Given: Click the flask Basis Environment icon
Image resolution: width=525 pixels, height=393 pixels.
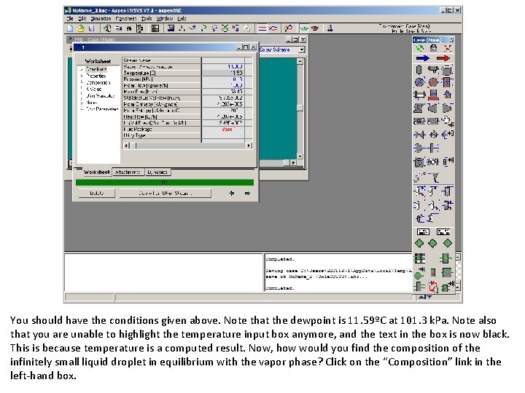Looking at the screenshot, I should click(x=330, y=28).
